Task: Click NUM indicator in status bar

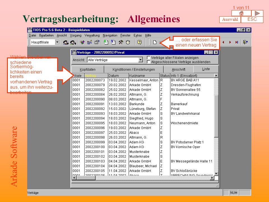Action: click(234, 193)
